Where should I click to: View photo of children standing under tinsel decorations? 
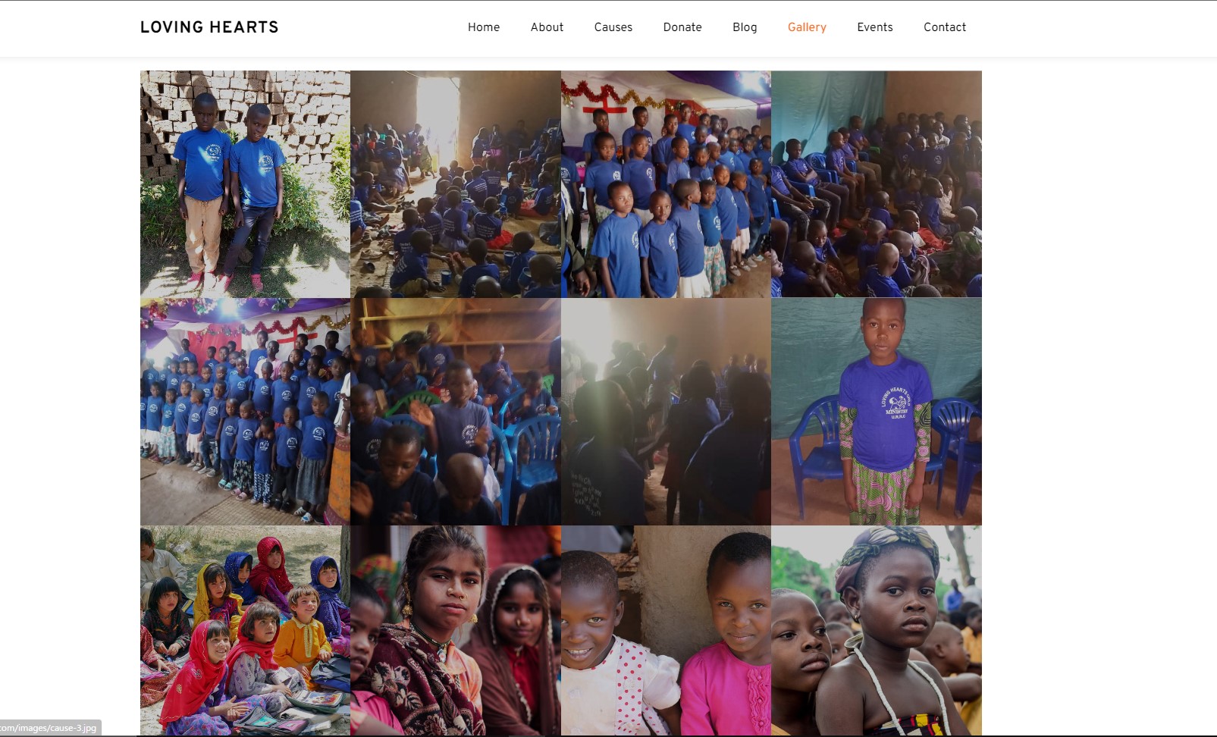666,184
